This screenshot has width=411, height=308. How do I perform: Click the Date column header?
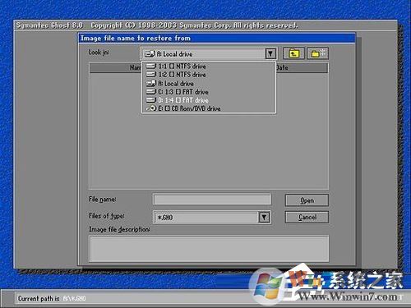coord(282,67)
